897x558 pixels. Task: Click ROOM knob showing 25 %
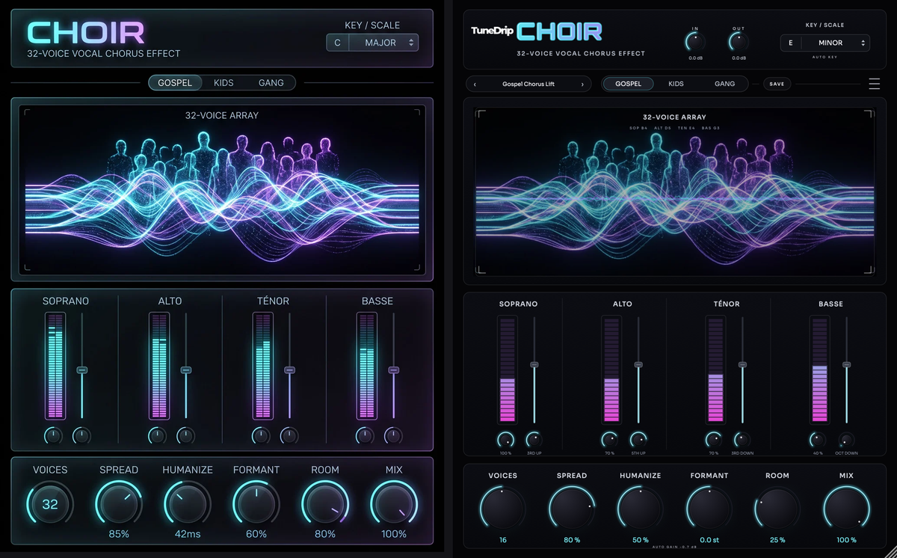tap(777, 509)
